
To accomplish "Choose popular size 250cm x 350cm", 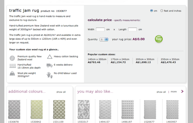I will [170, 61].
